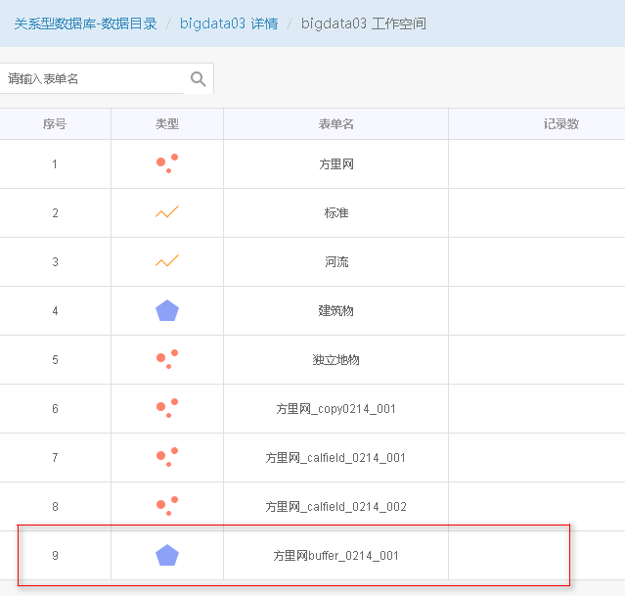Click point icon for 方里网_copy0214_001 row
The height and width of the screenshot is (596, 625).
click(x=167, y=408)
